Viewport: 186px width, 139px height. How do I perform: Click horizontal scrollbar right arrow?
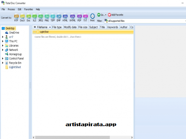[132, 138]
